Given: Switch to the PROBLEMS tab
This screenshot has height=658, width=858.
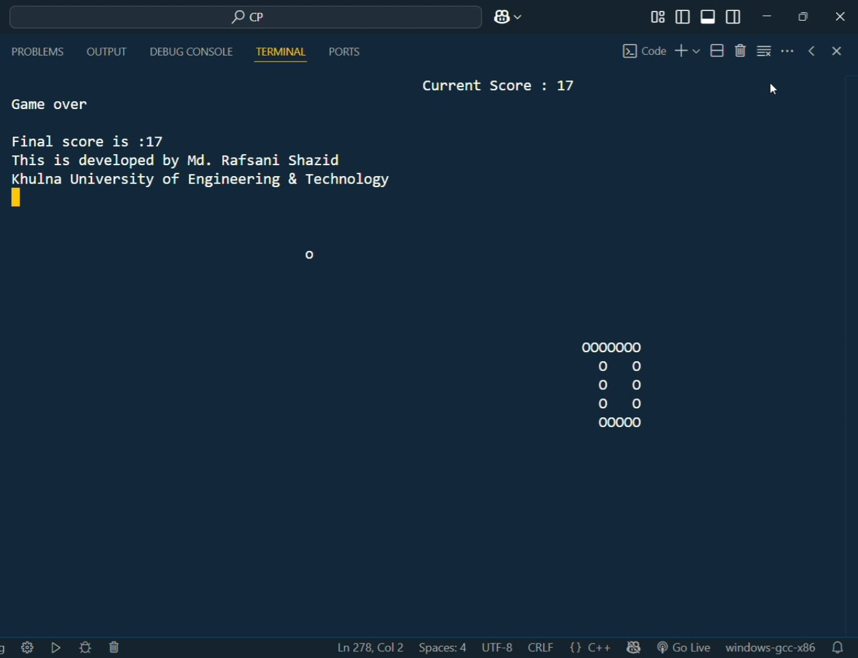Looking at the screenshot, I should coord(38,52).
